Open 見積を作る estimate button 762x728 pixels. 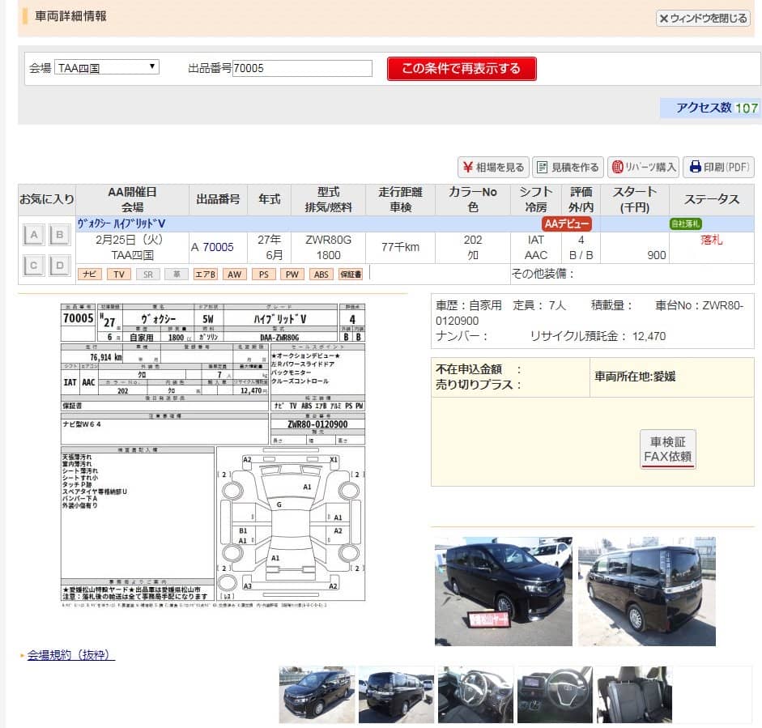point(567,168)
